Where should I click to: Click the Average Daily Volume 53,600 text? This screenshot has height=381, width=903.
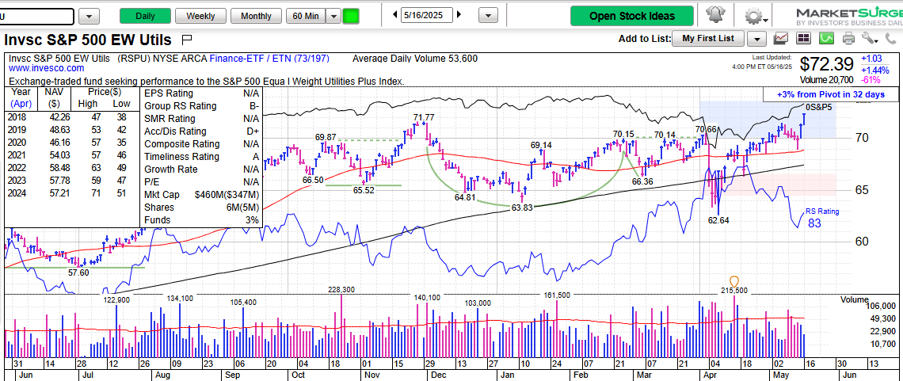click(414, 59)
